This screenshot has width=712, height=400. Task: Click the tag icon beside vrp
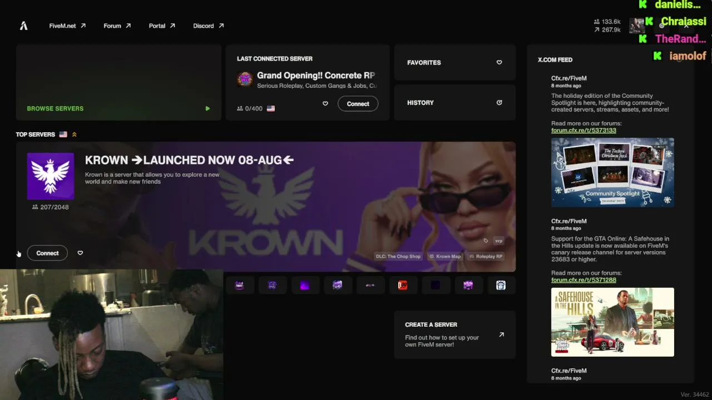click(486, 241)
